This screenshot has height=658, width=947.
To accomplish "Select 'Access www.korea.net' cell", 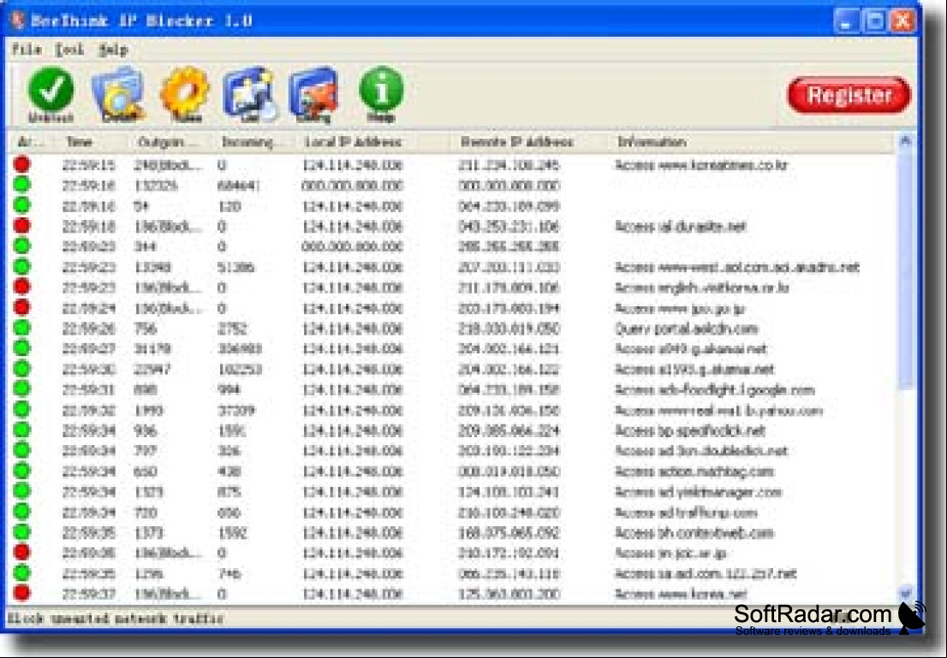I will (x=682, y=594).
